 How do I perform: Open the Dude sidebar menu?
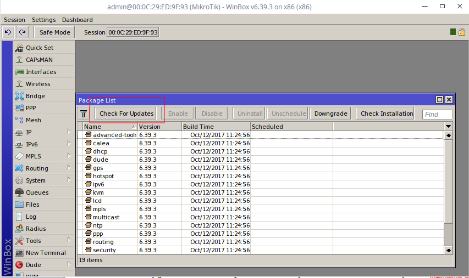pos(44,265)
